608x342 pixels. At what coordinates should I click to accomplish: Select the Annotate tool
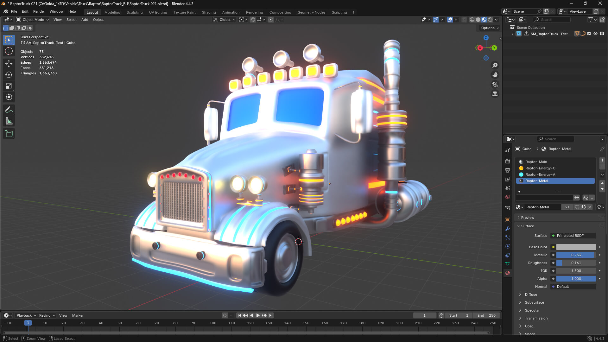tap(9, 109)
